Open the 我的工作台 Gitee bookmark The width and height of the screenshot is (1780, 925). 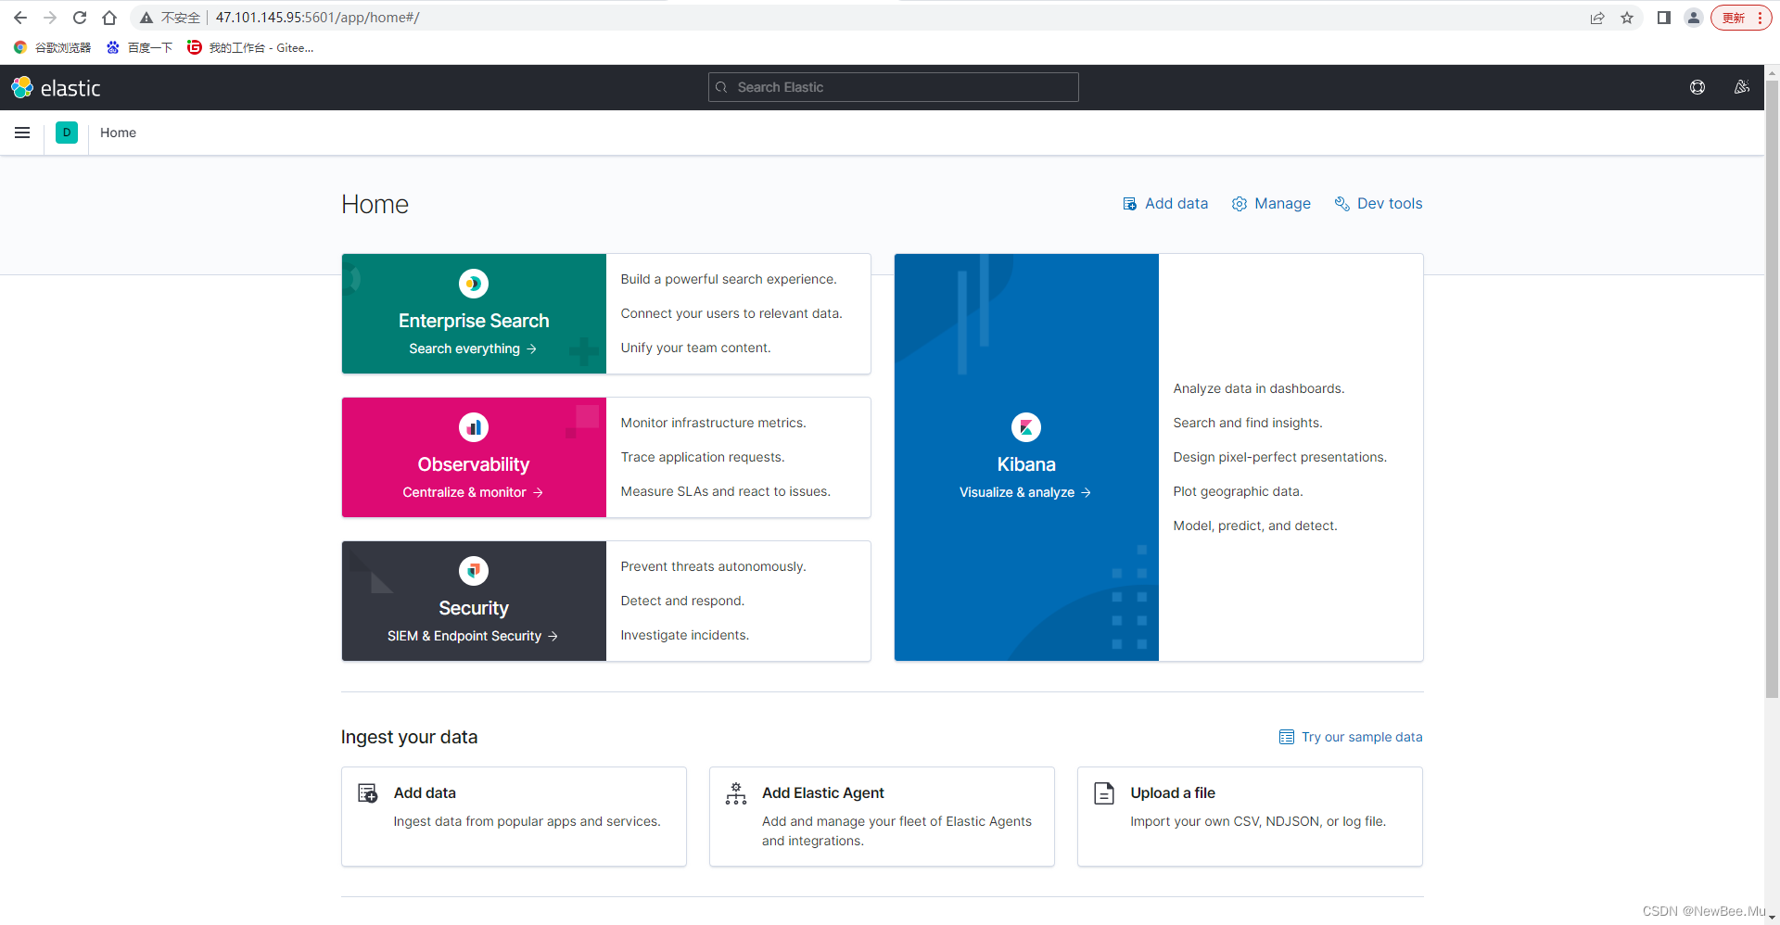251,47
